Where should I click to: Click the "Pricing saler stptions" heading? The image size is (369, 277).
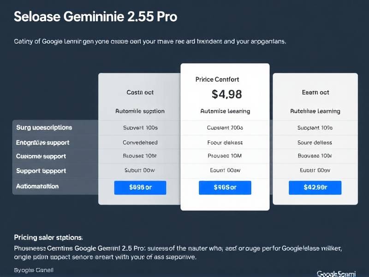(48, 237)
